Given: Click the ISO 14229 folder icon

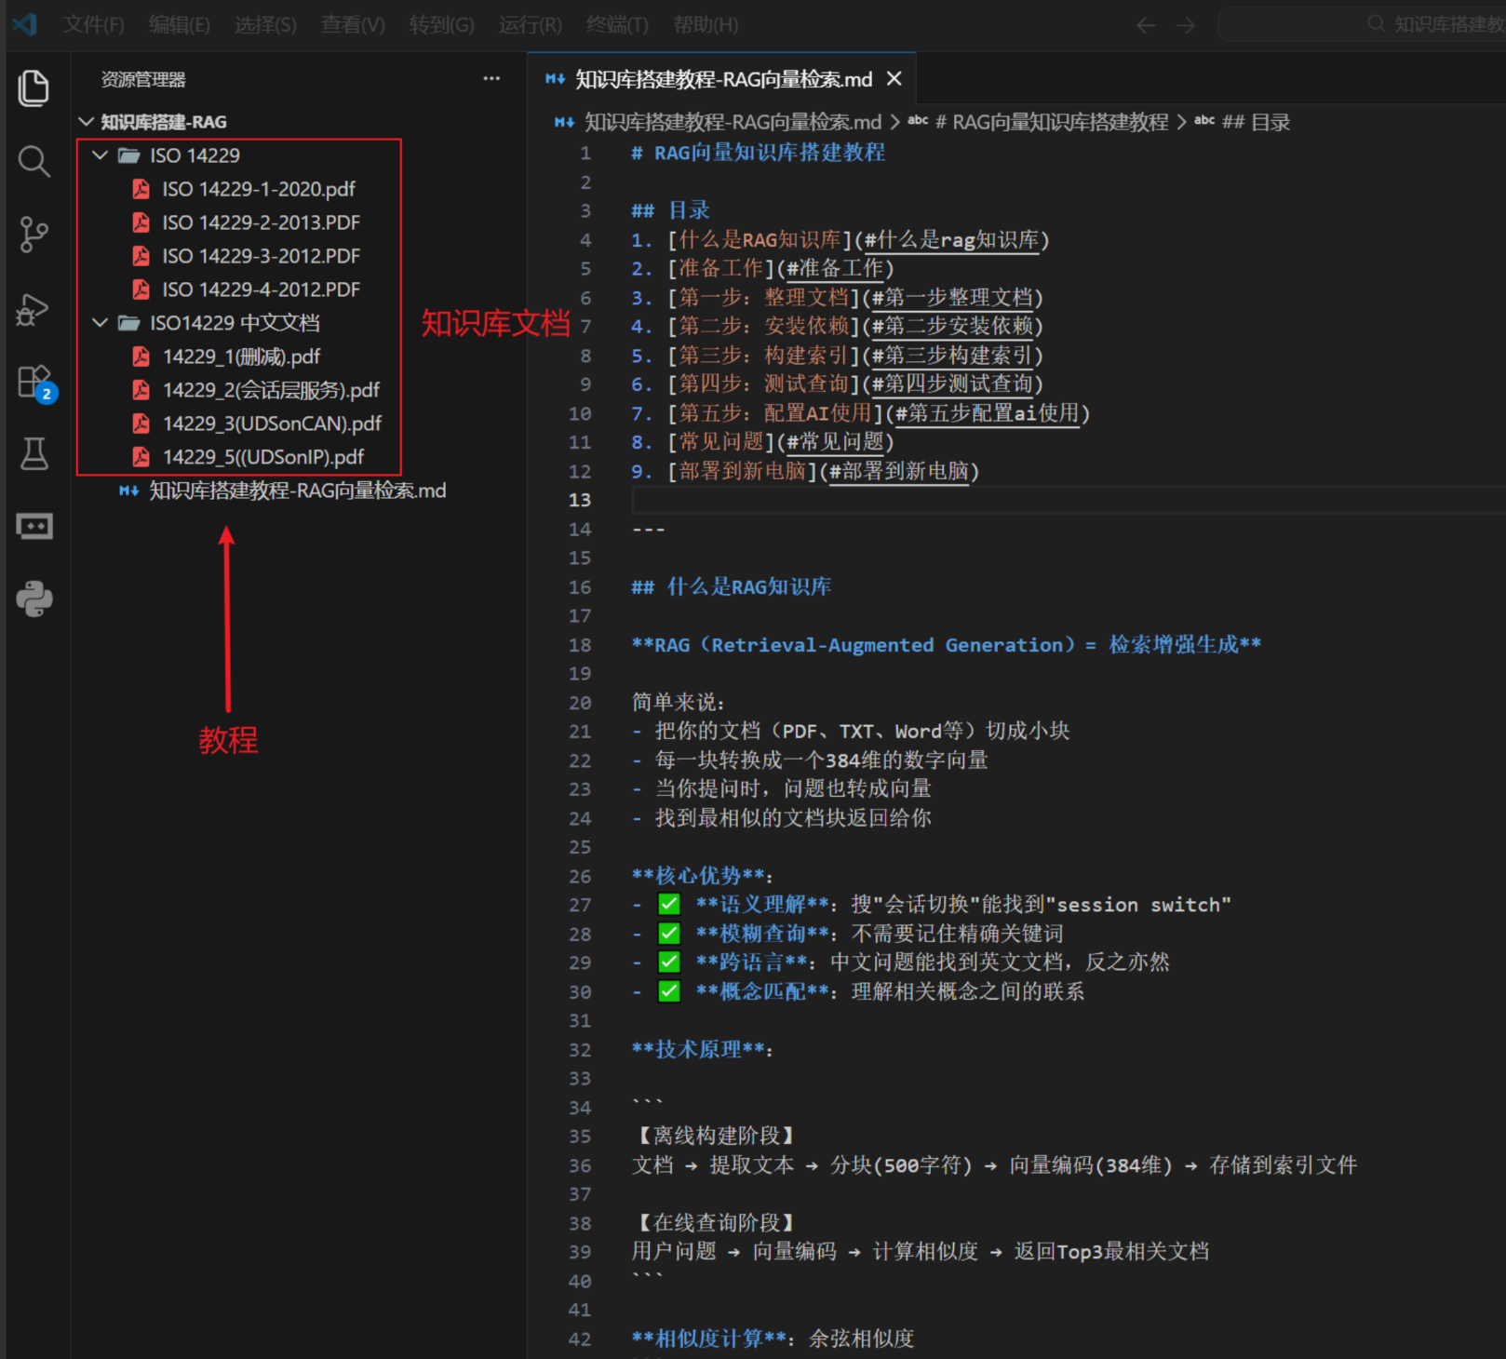Looking at the screenshot, I should click(x=128, y=155).
